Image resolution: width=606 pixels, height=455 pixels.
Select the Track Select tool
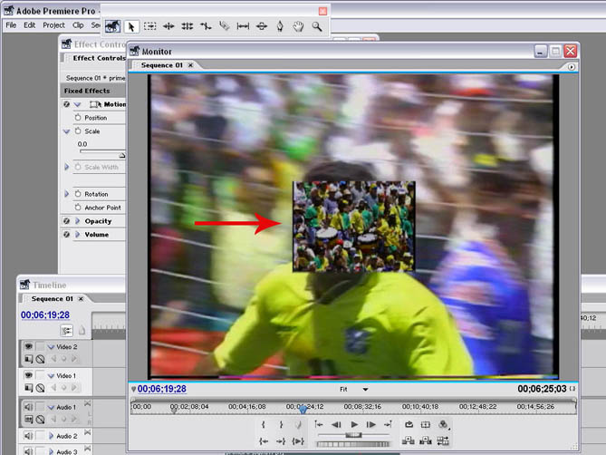point(149,27)
